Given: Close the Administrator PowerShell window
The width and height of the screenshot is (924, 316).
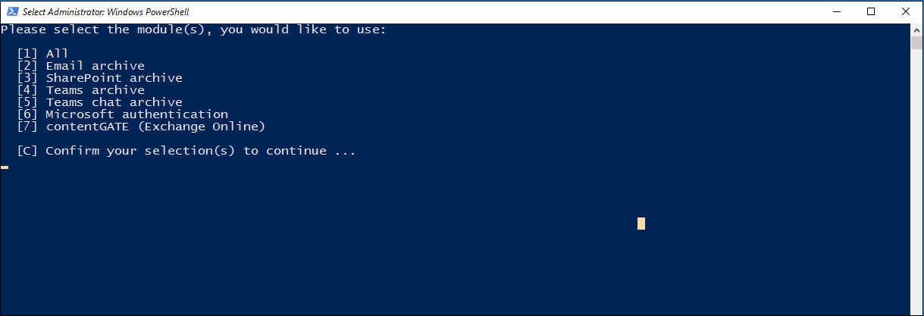Looking at the screenshot, I should [x=906, y=11].
